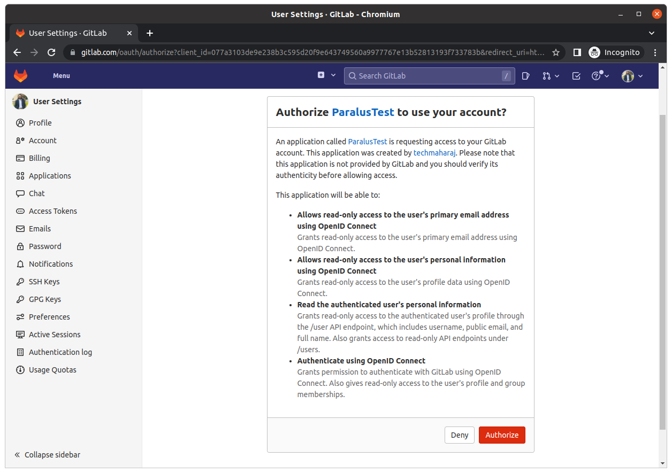Viewport: 672px width, 473px height.
Task: Click the browser Forward arrow
Action: click(x=34, y=52)
